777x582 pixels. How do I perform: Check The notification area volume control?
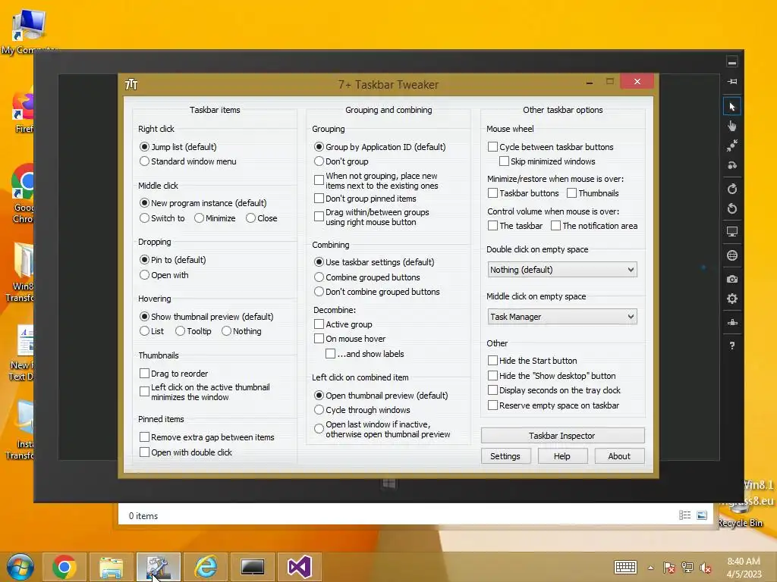click(x=594, y=226)
